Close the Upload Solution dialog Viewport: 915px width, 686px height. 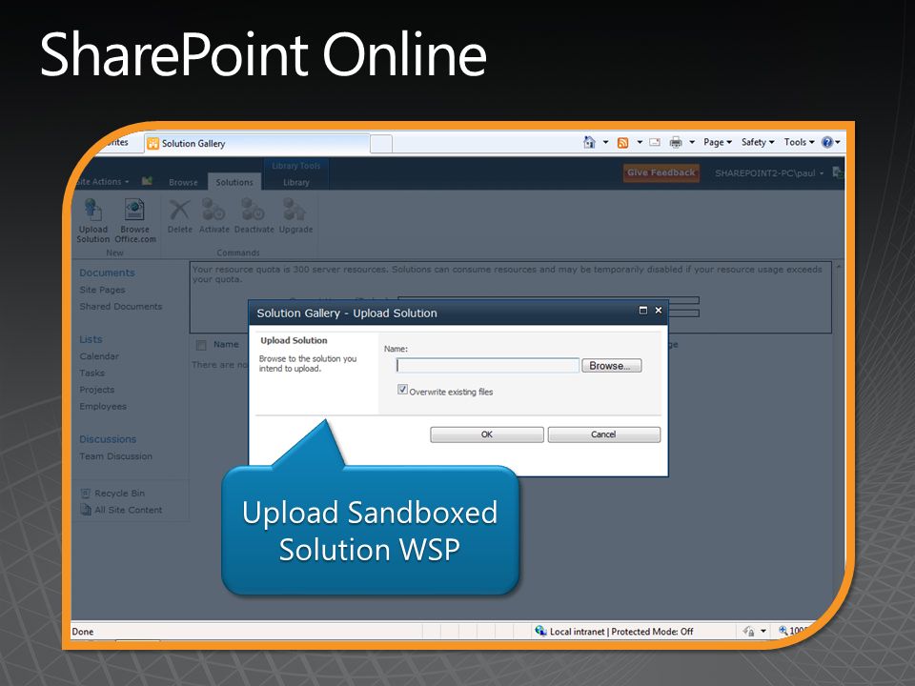point(659,311)
